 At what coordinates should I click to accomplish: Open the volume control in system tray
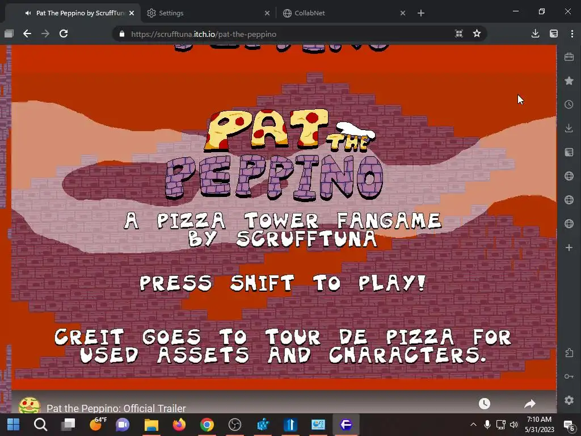coord(514,425)
